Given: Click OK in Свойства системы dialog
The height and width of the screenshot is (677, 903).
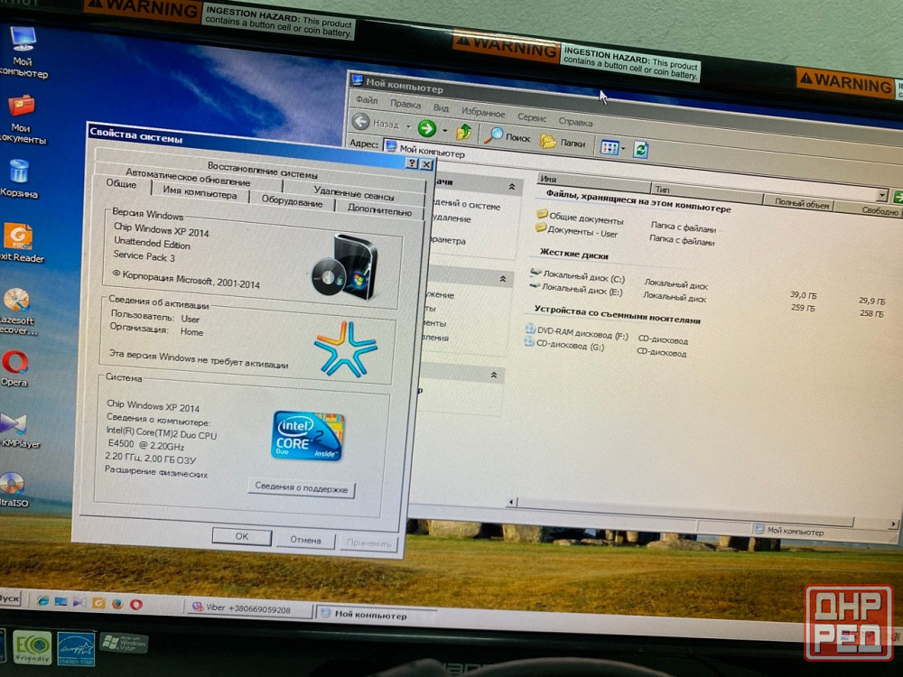Looking at the screenshot, I should click(242, 536).
